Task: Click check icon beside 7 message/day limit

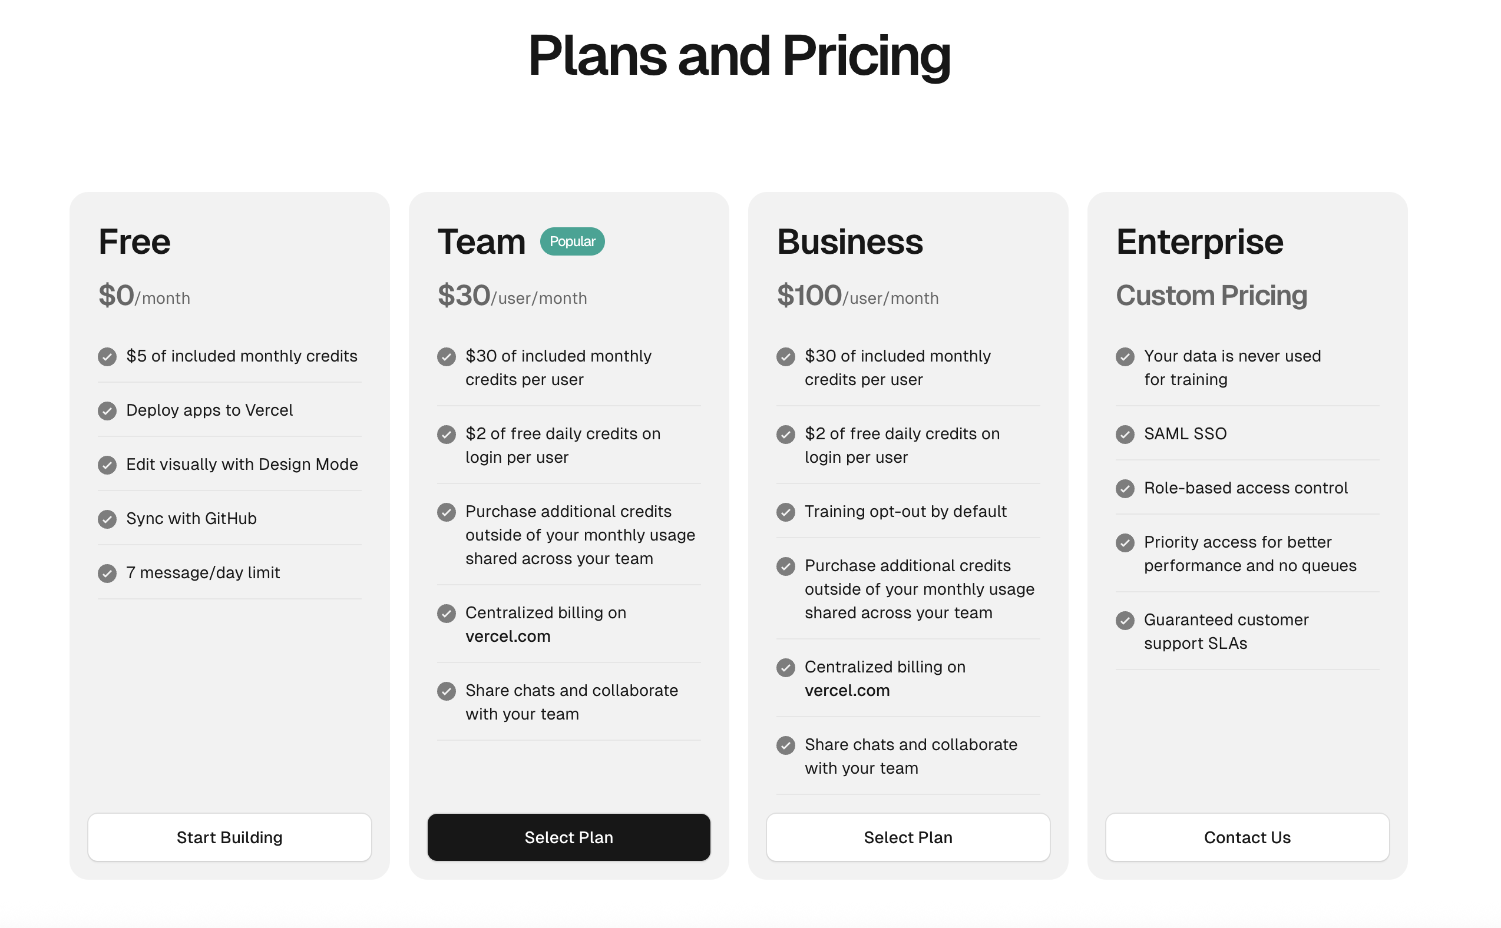Action: coord(107,574)
